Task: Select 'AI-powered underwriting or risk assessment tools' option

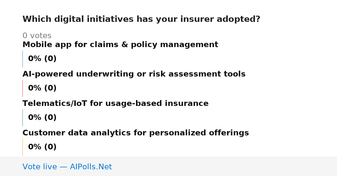Action: click(x=134, y=74)
